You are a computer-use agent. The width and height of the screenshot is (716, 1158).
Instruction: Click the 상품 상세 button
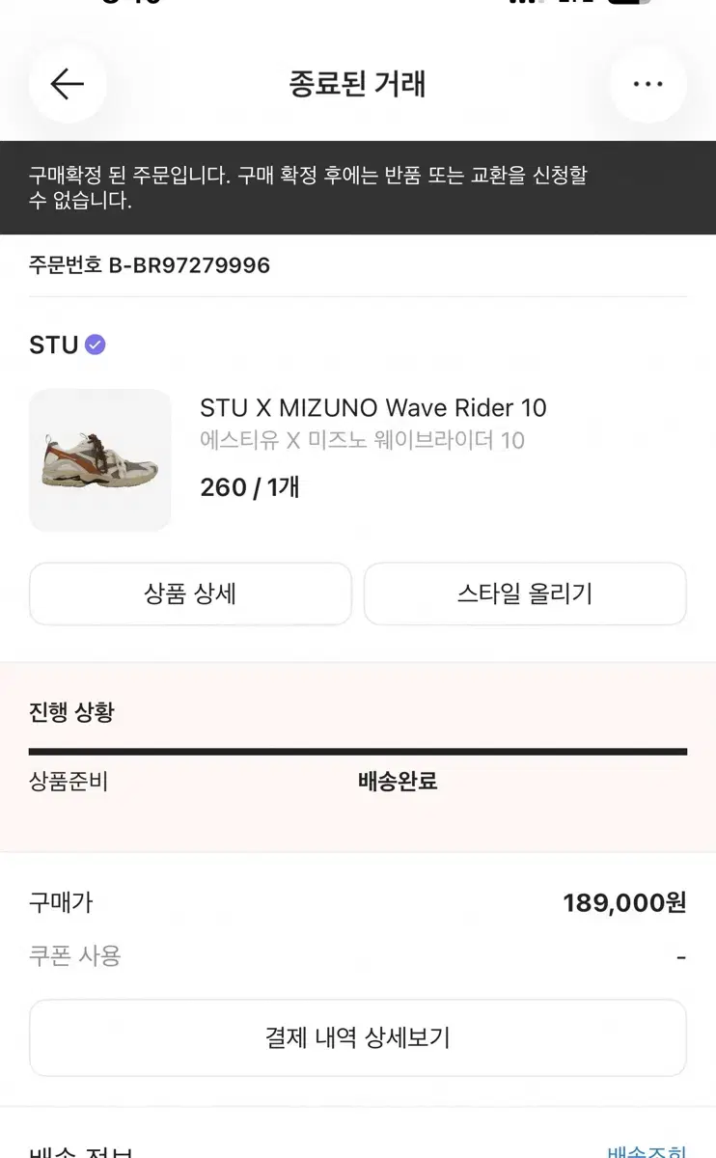click(190, 593)
